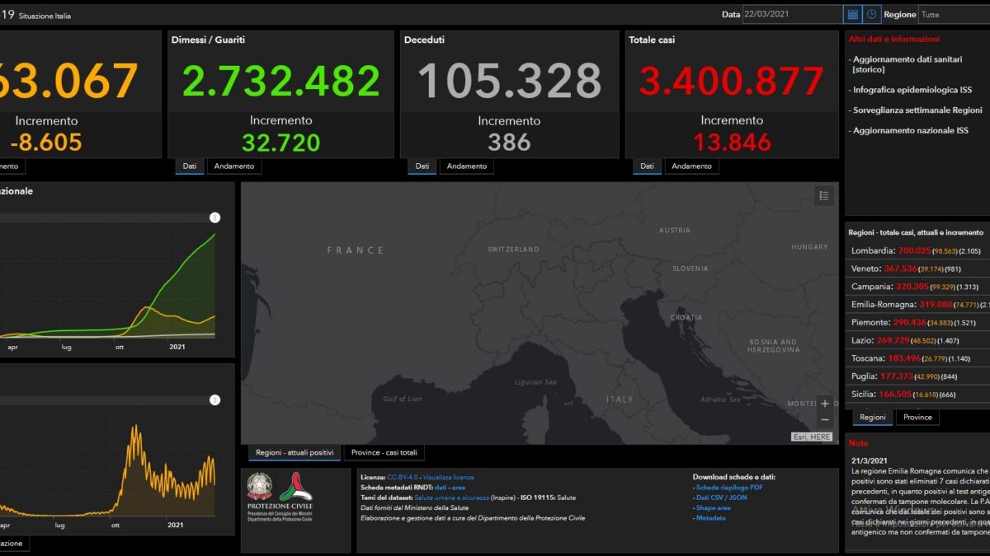Click the Protezione Civile logo
The image size is (990, 556).
tap(295, 497)
